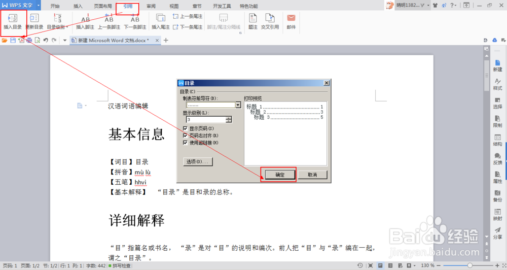Switch to the 页面布局 tab
507x270 pixels.
coord(103,6)
